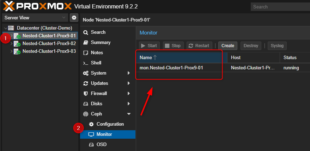Click node icon for Nested-Cluster1-Prox9-03

17,51
